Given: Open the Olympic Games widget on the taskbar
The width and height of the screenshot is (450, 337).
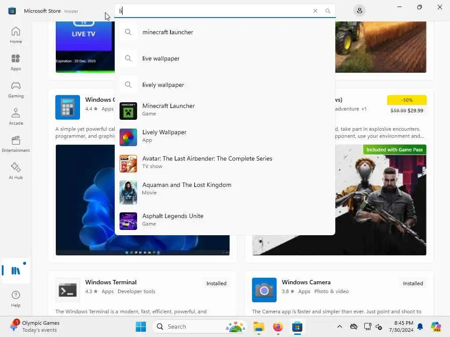Looking at the screenshot, I should pos(35,326).
